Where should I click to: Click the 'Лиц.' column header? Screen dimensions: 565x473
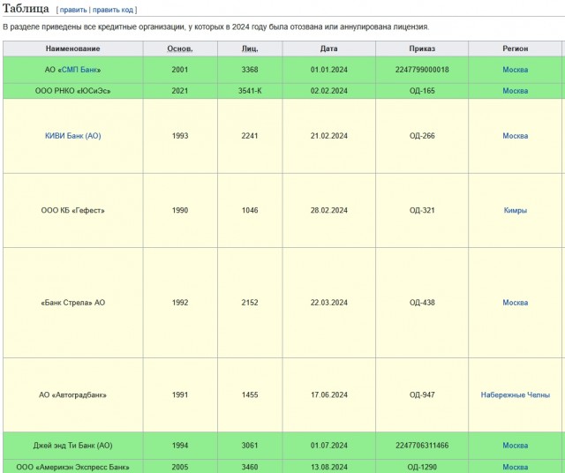tap(250, 49)
